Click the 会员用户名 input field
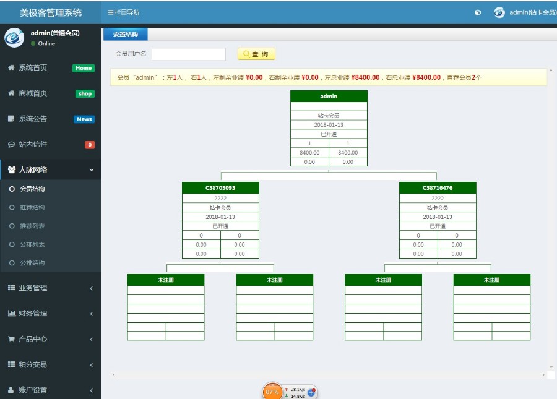The width and height of the screenshot is (557, 399). pos(189,54)
